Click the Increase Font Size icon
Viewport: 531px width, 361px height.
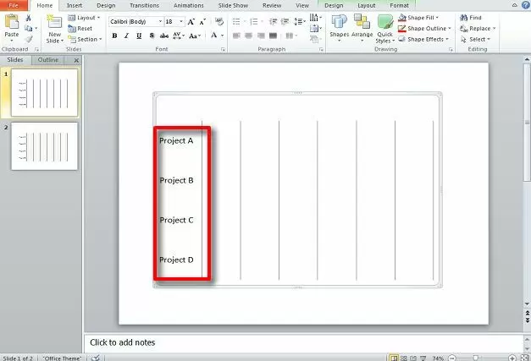[192, 21]
